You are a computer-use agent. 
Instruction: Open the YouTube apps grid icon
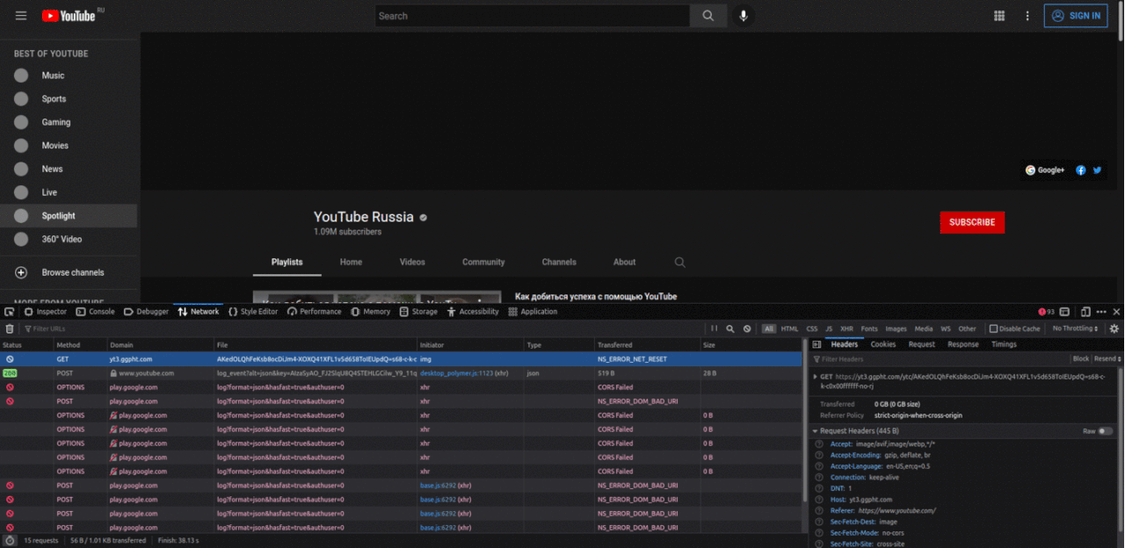(999, 16)
